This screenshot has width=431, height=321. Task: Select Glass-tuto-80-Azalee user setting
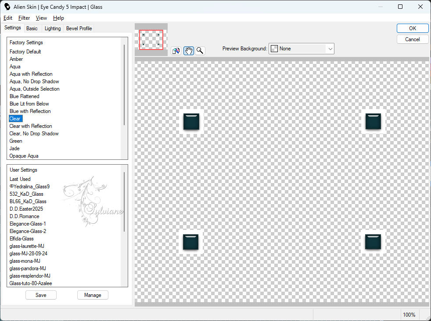point(31,283)
